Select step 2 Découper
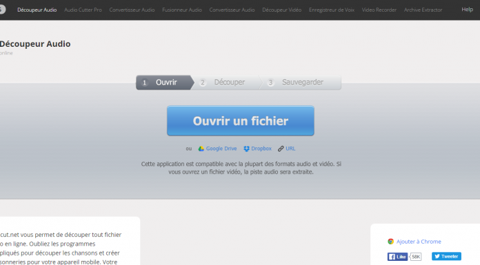This screenshot has height=265, width=480. pos(226,83)
